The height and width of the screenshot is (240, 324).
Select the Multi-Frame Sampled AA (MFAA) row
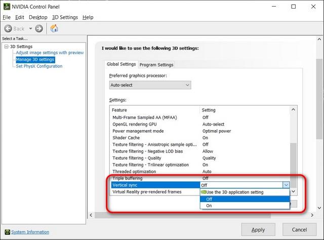pos(200,117)
